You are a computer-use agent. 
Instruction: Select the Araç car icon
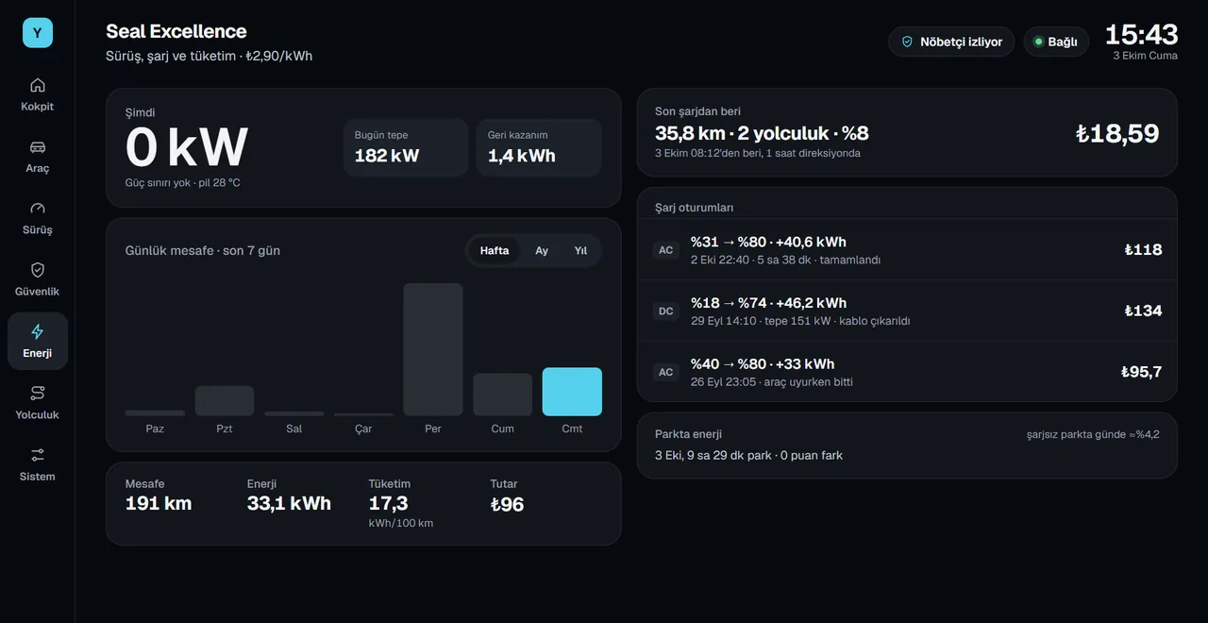pyautogui.click(x=38, y=146)
